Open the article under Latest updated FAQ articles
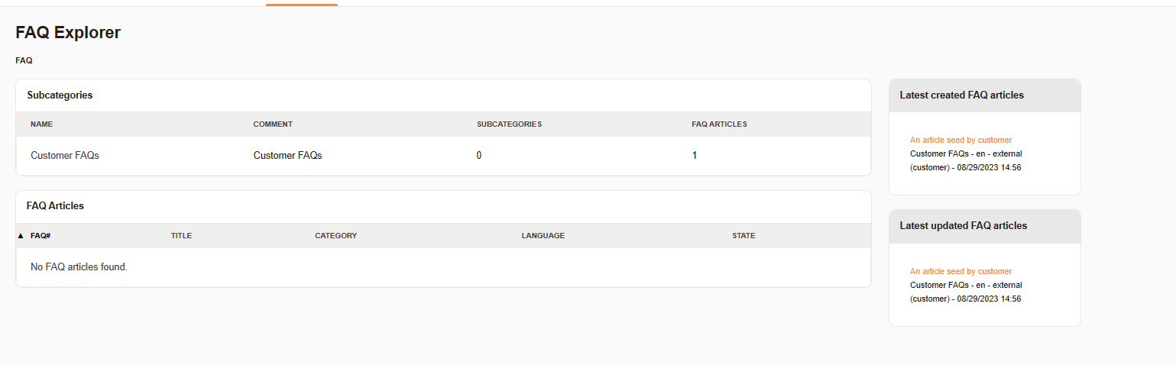The height and width of the screenshot is (365, 1176). (961, 271)
